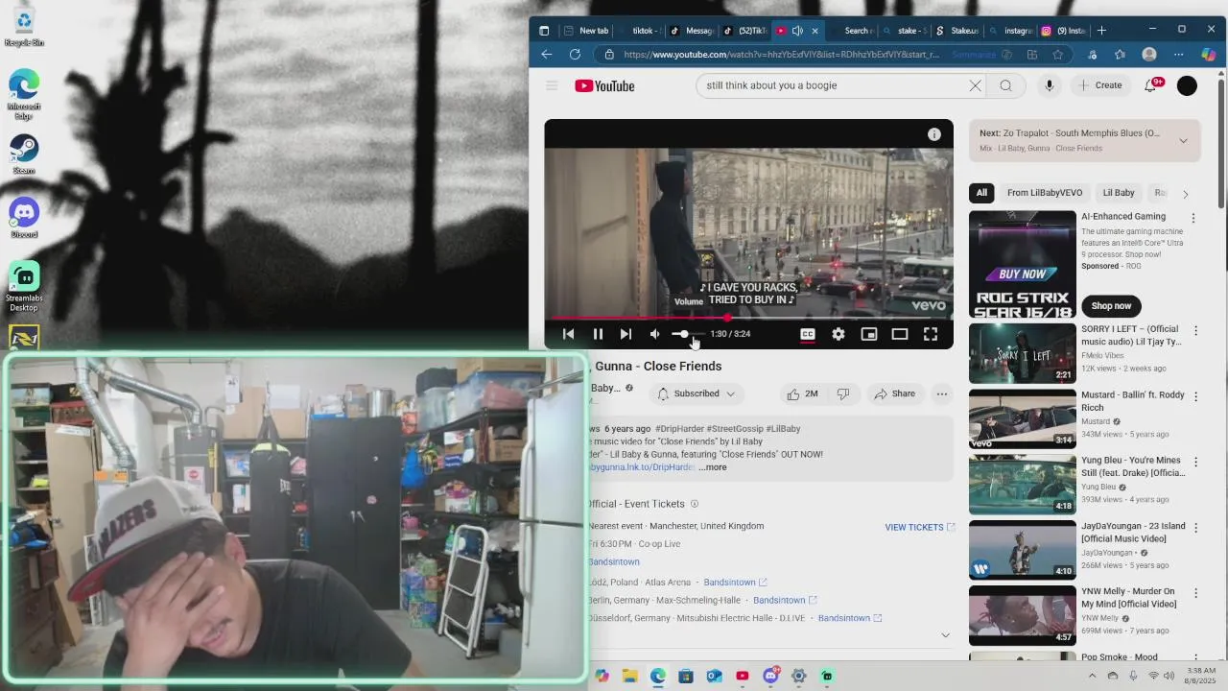The width and height of the screenshot is (1228, 691).
Task: Click Shop now on ROG ad
Action: (x=1111, y=306)
